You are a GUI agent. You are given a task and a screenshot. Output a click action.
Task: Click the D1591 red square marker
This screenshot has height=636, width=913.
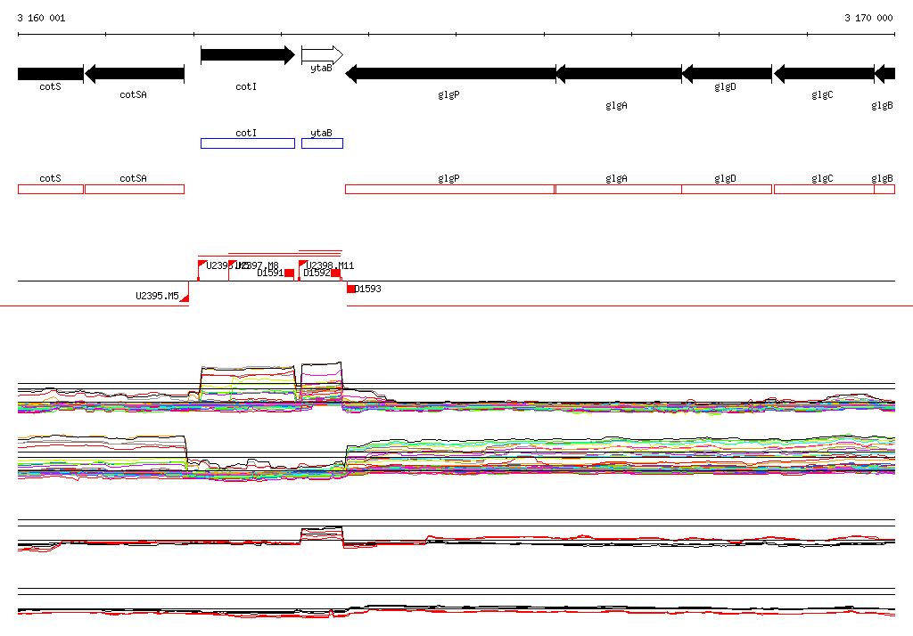point(290,273)
